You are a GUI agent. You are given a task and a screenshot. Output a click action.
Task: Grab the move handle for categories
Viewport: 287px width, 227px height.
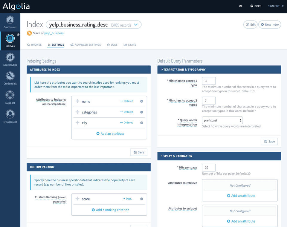coord(77,112)
